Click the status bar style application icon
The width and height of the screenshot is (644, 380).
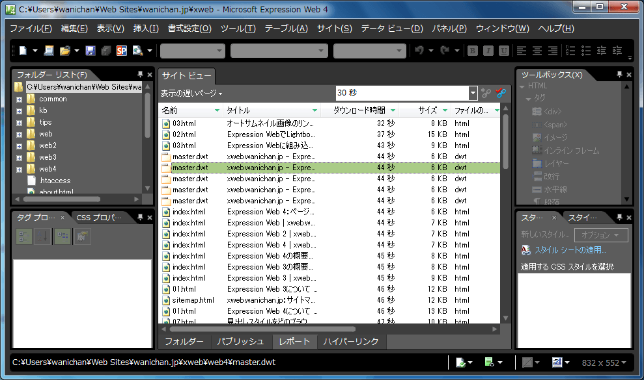tap(557, 362)
